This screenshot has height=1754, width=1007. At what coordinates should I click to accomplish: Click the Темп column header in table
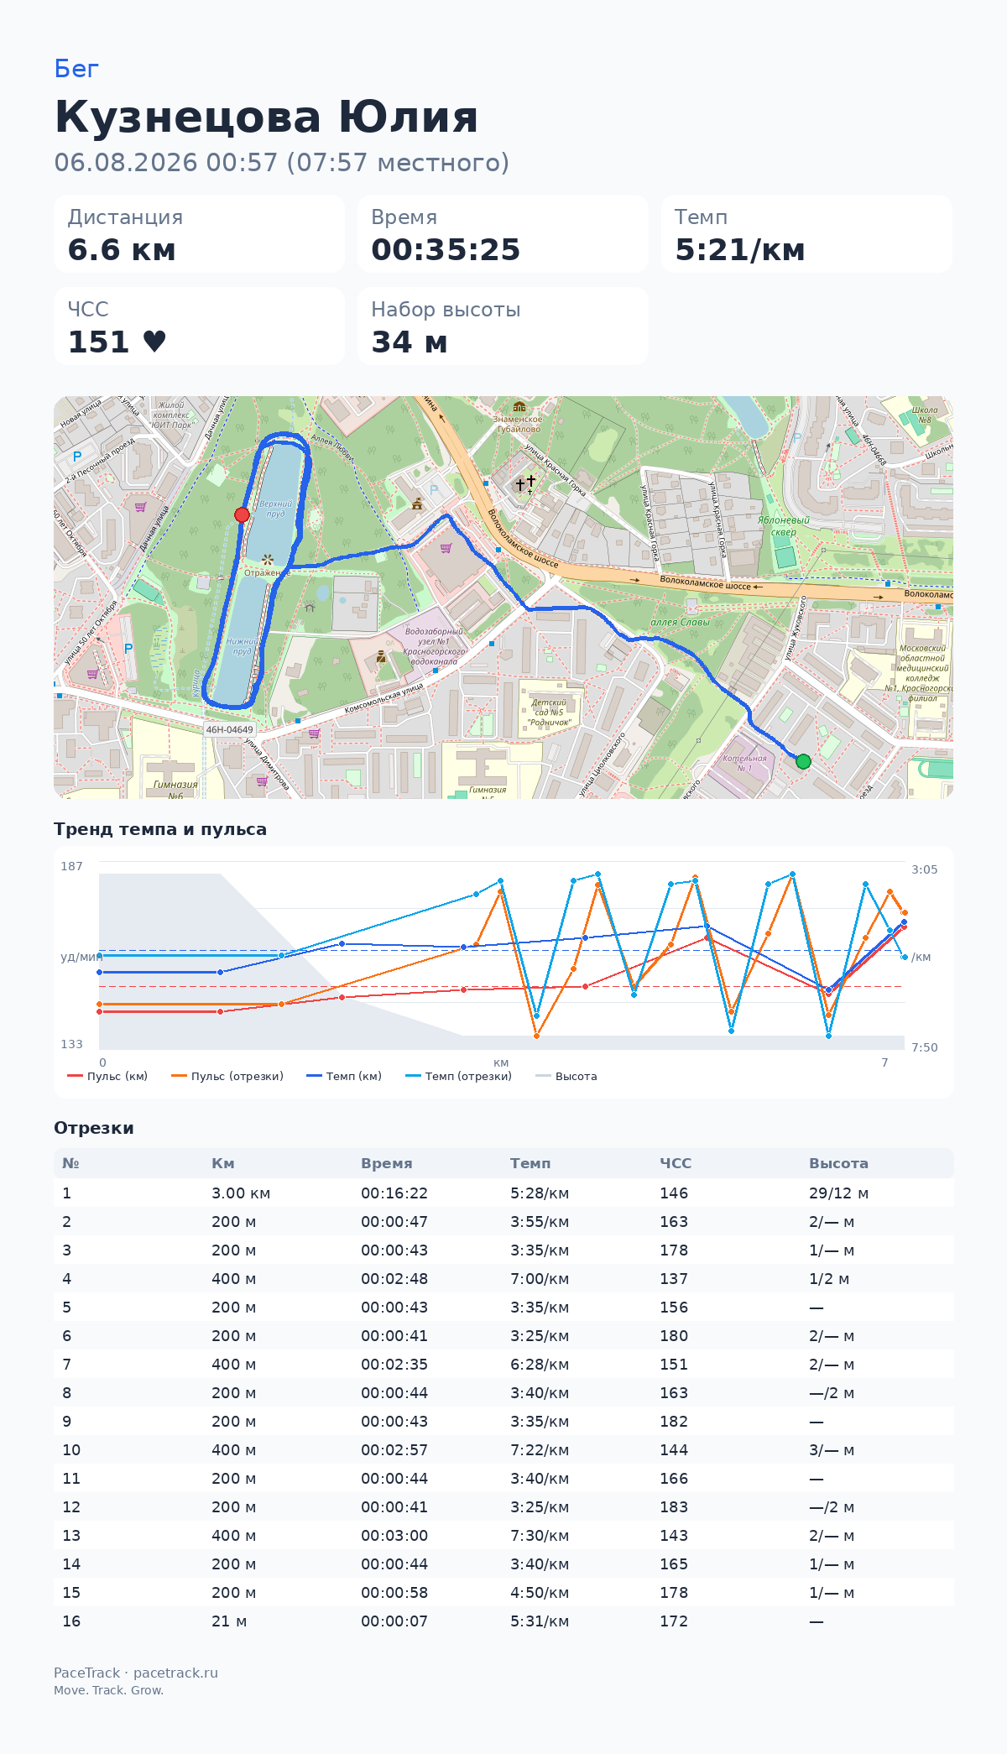click(530, 1163)
